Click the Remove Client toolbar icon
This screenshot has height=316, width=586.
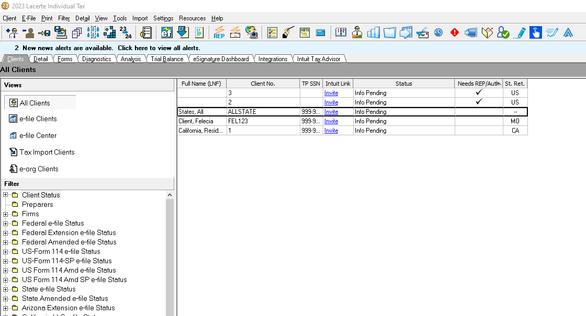(x=28, y=33)
